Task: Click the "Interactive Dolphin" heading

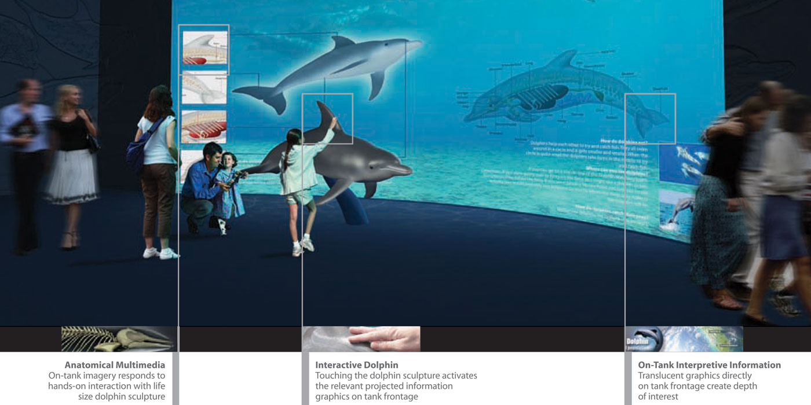Action: pos(356,365)
